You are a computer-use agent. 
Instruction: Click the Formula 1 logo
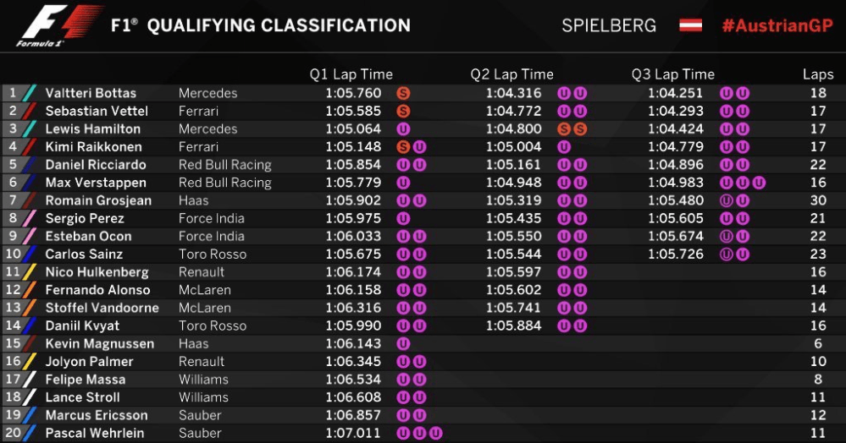[x=59, y=25]
